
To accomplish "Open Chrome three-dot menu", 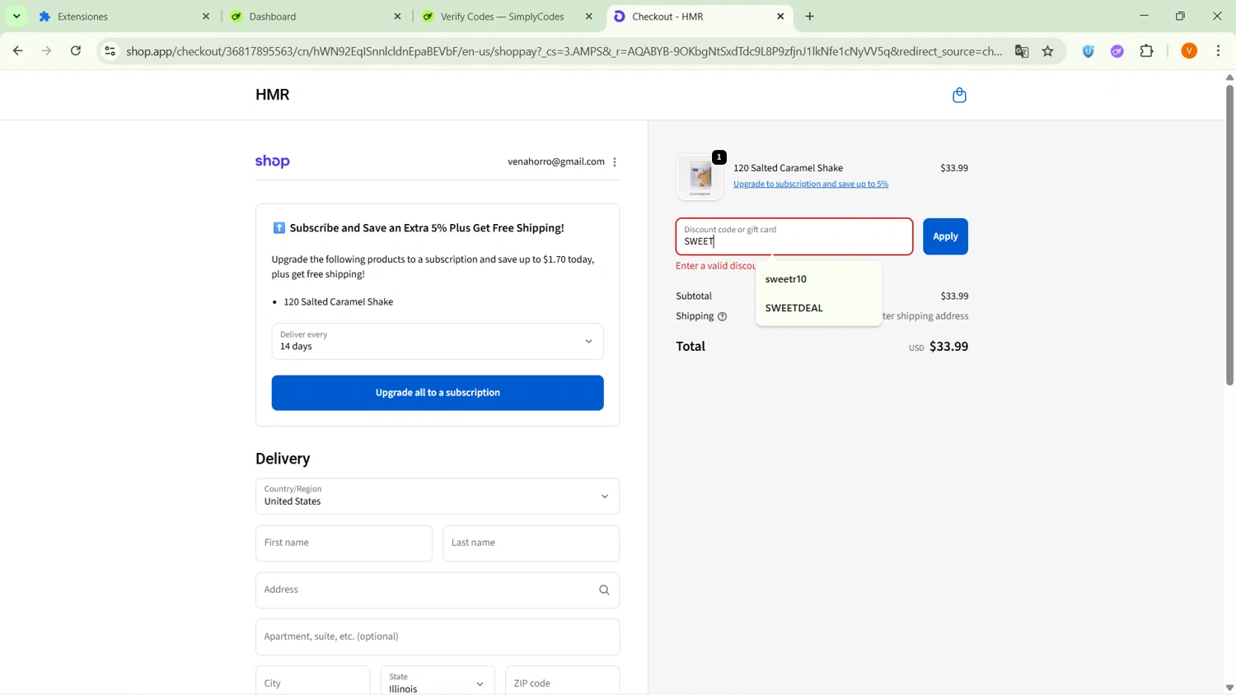I will point(1219,51).
